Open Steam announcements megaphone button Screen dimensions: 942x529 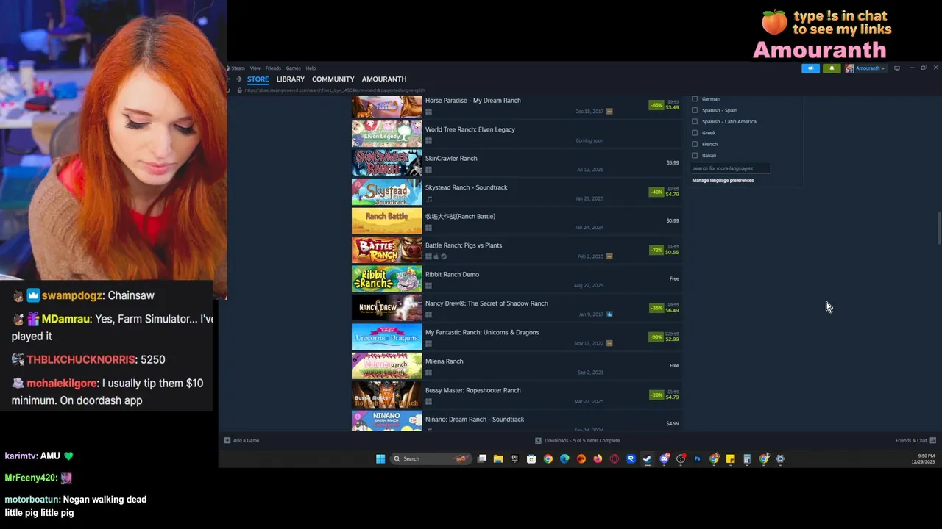(x=810, y=68)
